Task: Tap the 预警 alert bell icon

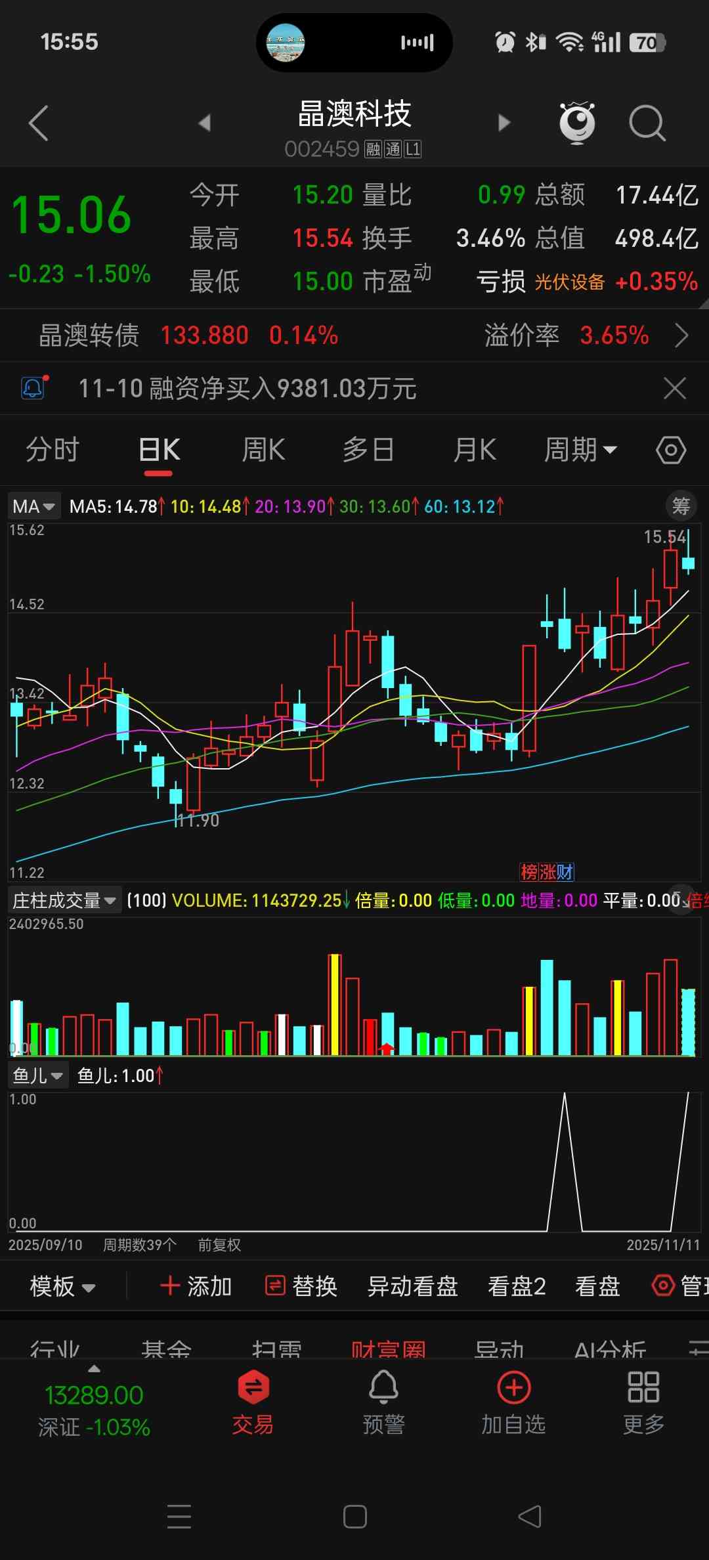Action: coord(383,1403)
